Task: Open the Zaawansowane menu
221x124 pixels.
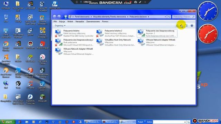Action: pyautogui.click(x=93, y=21)
